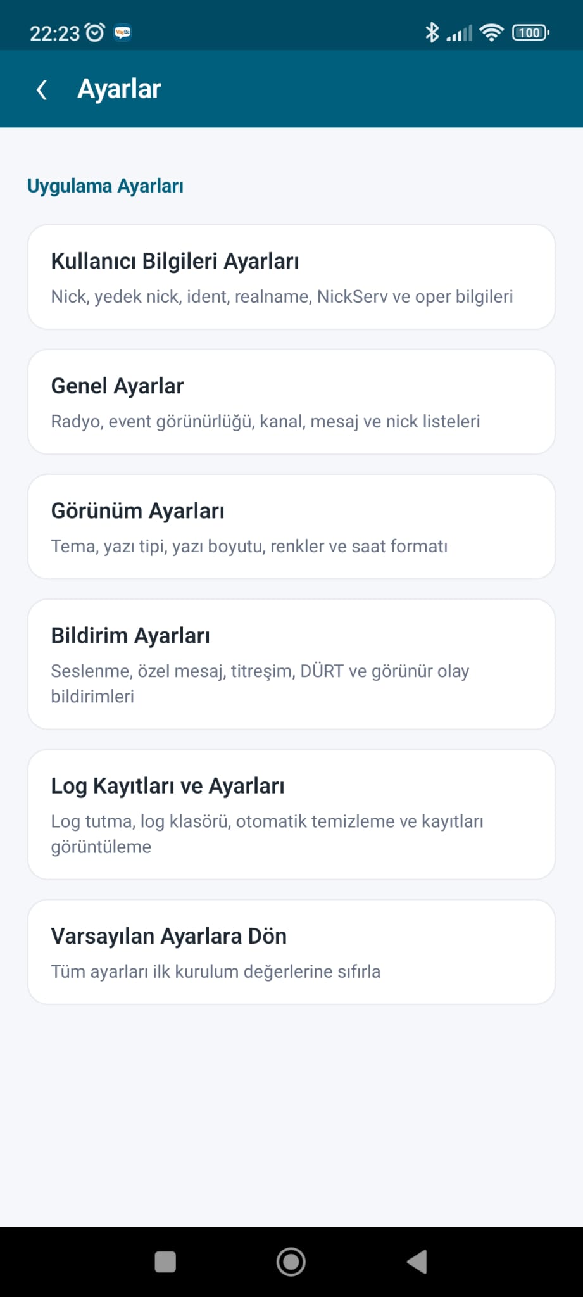Tap the back arrow next to Ayarlar
The width and height of the screenshot is (583, 1297).
click(42, 90)
